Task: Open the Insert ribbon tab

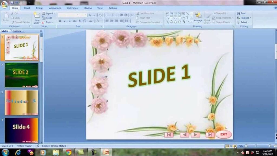Action: 27,8
